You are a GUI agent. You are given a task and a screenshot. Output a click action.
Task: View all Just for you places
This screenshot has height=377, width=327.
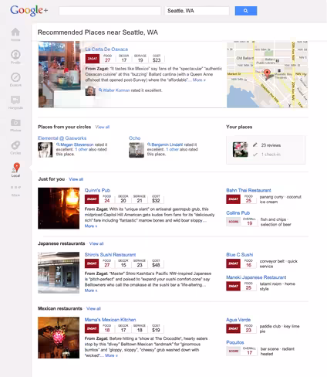click(76, 179)
